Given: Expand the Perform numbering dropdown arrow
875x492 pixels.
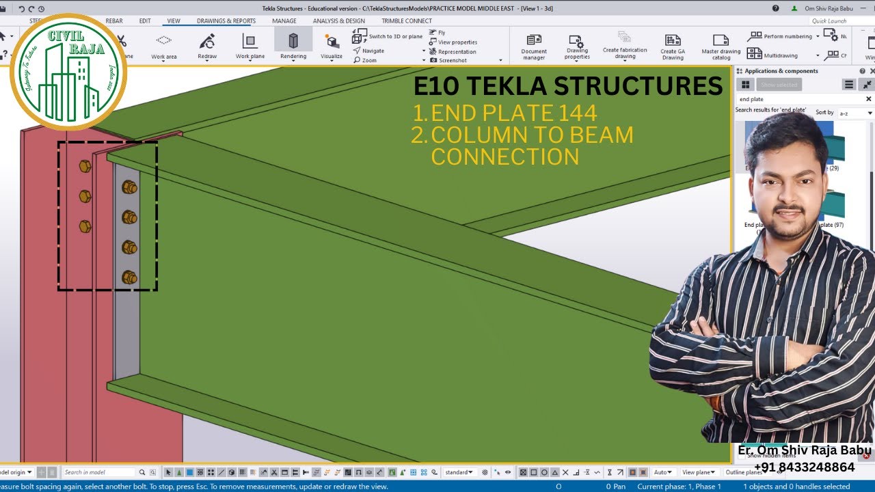Looking at the screenshot, I should click(818, 36).
